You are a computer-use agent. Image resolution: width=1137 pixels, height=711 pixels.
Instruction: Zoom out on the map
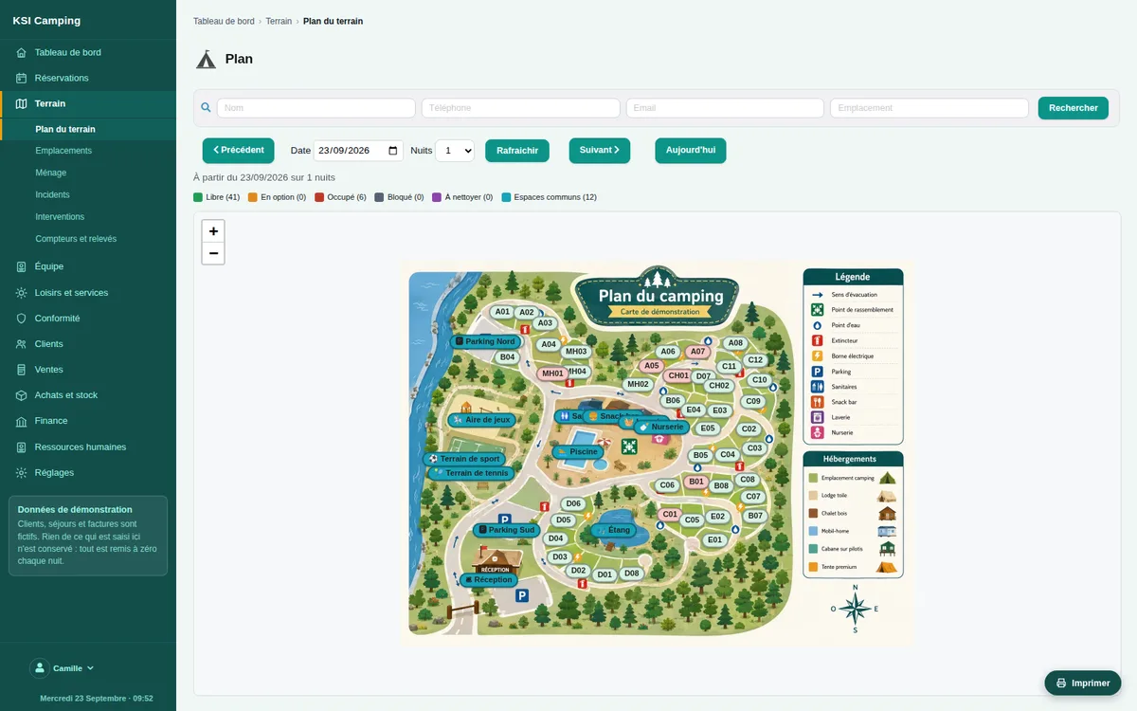(213, 253)
